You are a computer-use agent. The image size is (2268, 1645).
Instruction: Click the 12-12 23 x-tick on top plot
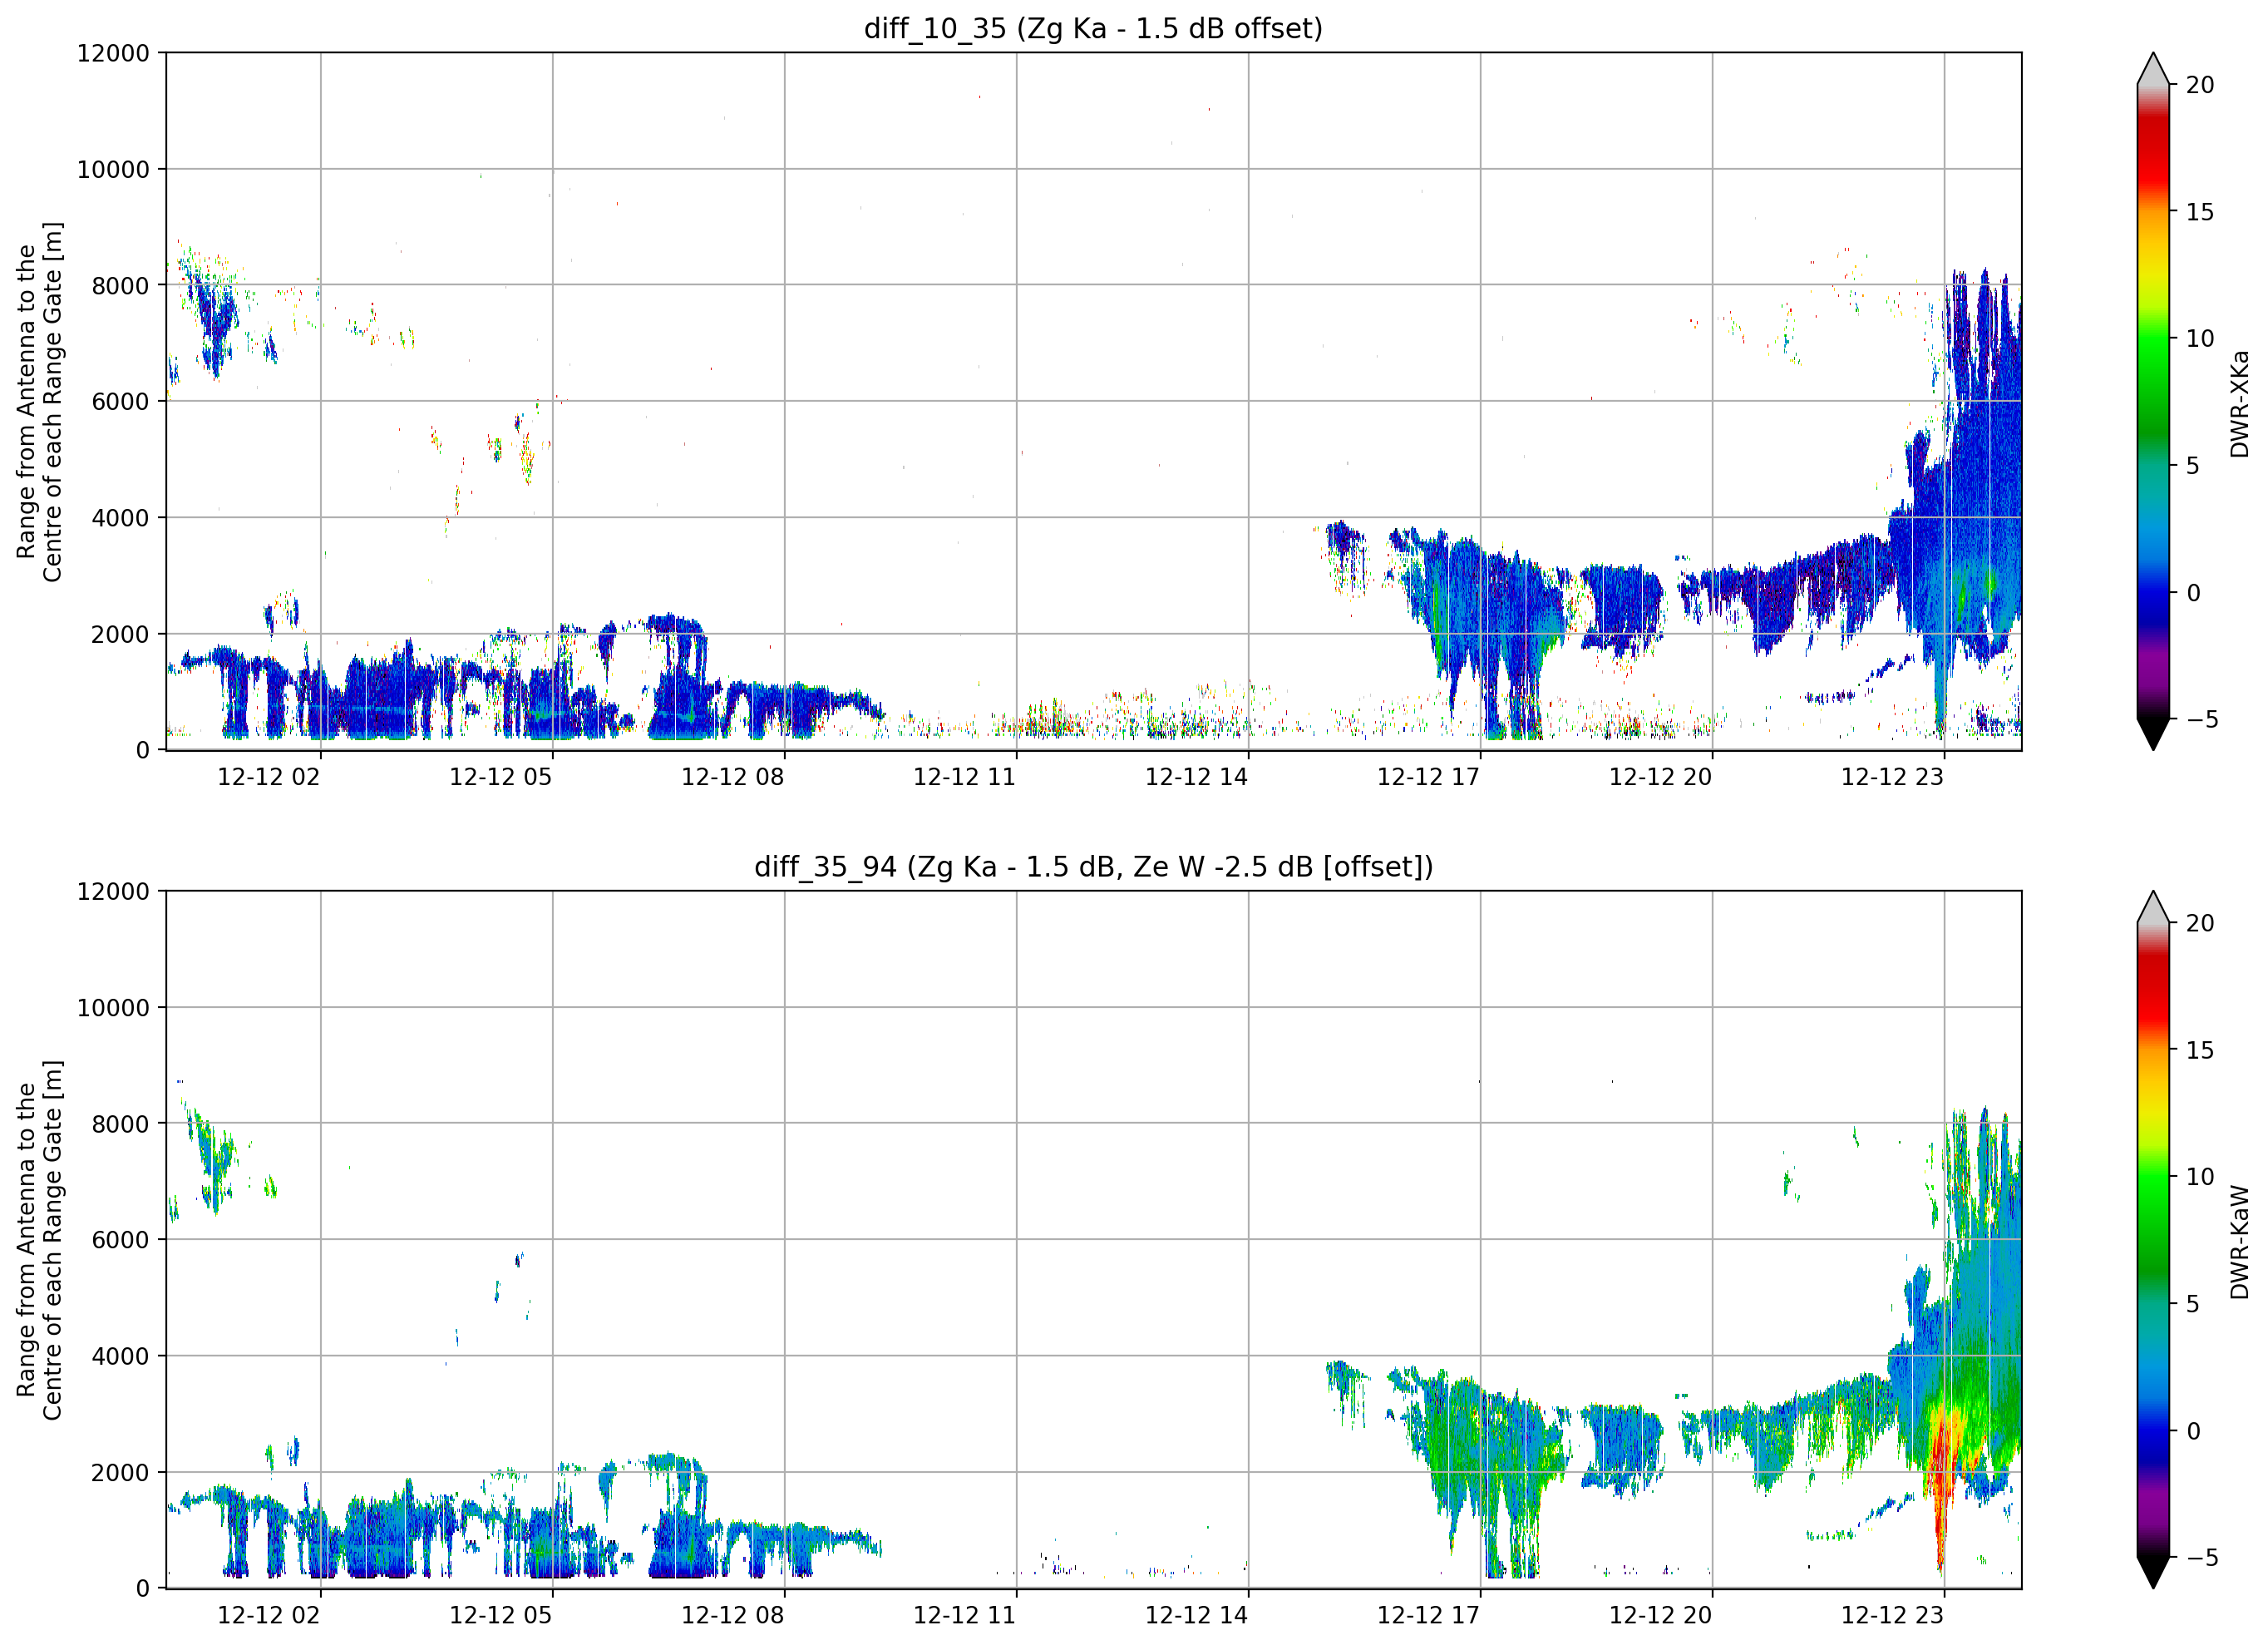(1893, 777)
